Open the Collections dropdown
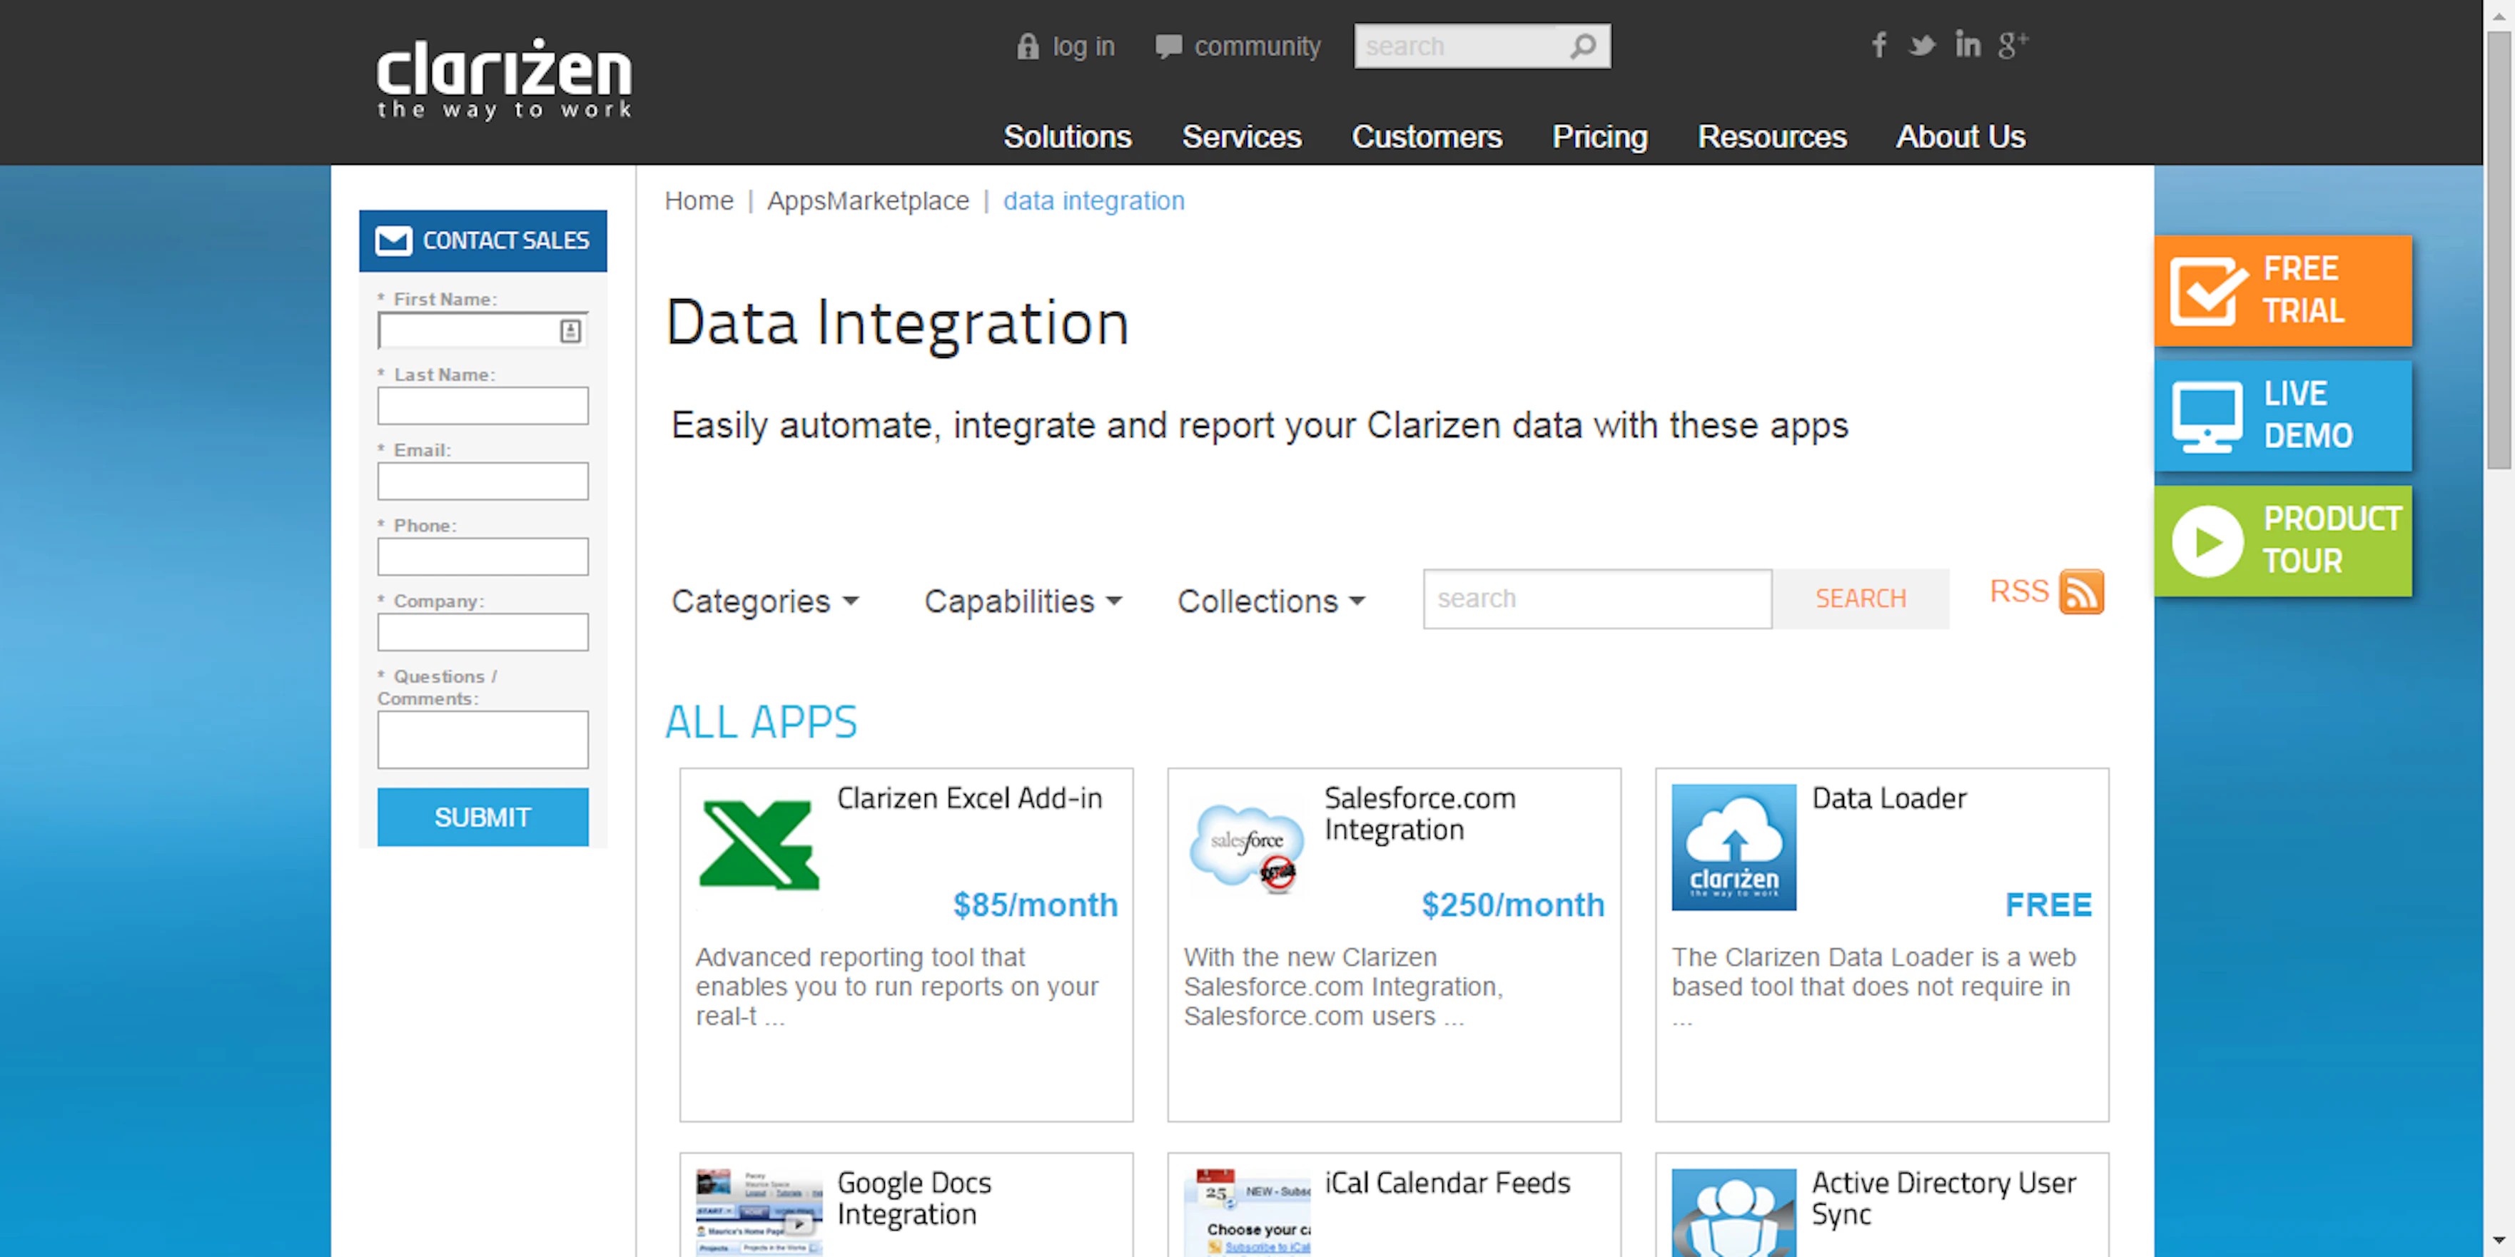This screenshot has height=1257, width=2515. 1270,601
